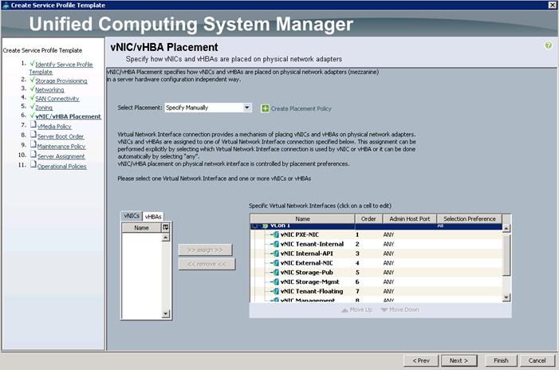Click the vNIC Internal-API adapter icon
This screenshot has width=559, height=370.
[276, 254]
